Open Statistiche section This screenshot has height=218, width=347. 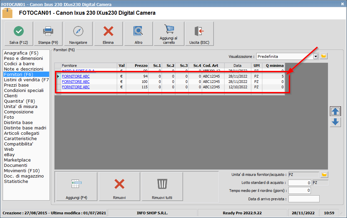click(16, 182)
